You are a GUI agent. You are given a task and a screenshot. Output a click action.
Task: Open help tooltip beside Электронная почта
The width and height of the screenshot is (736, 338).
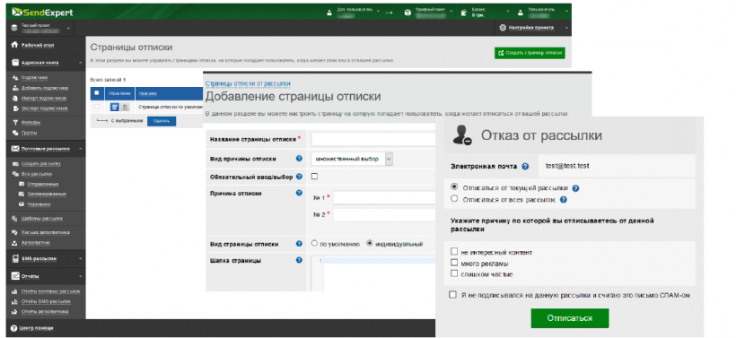click(525, 167)
